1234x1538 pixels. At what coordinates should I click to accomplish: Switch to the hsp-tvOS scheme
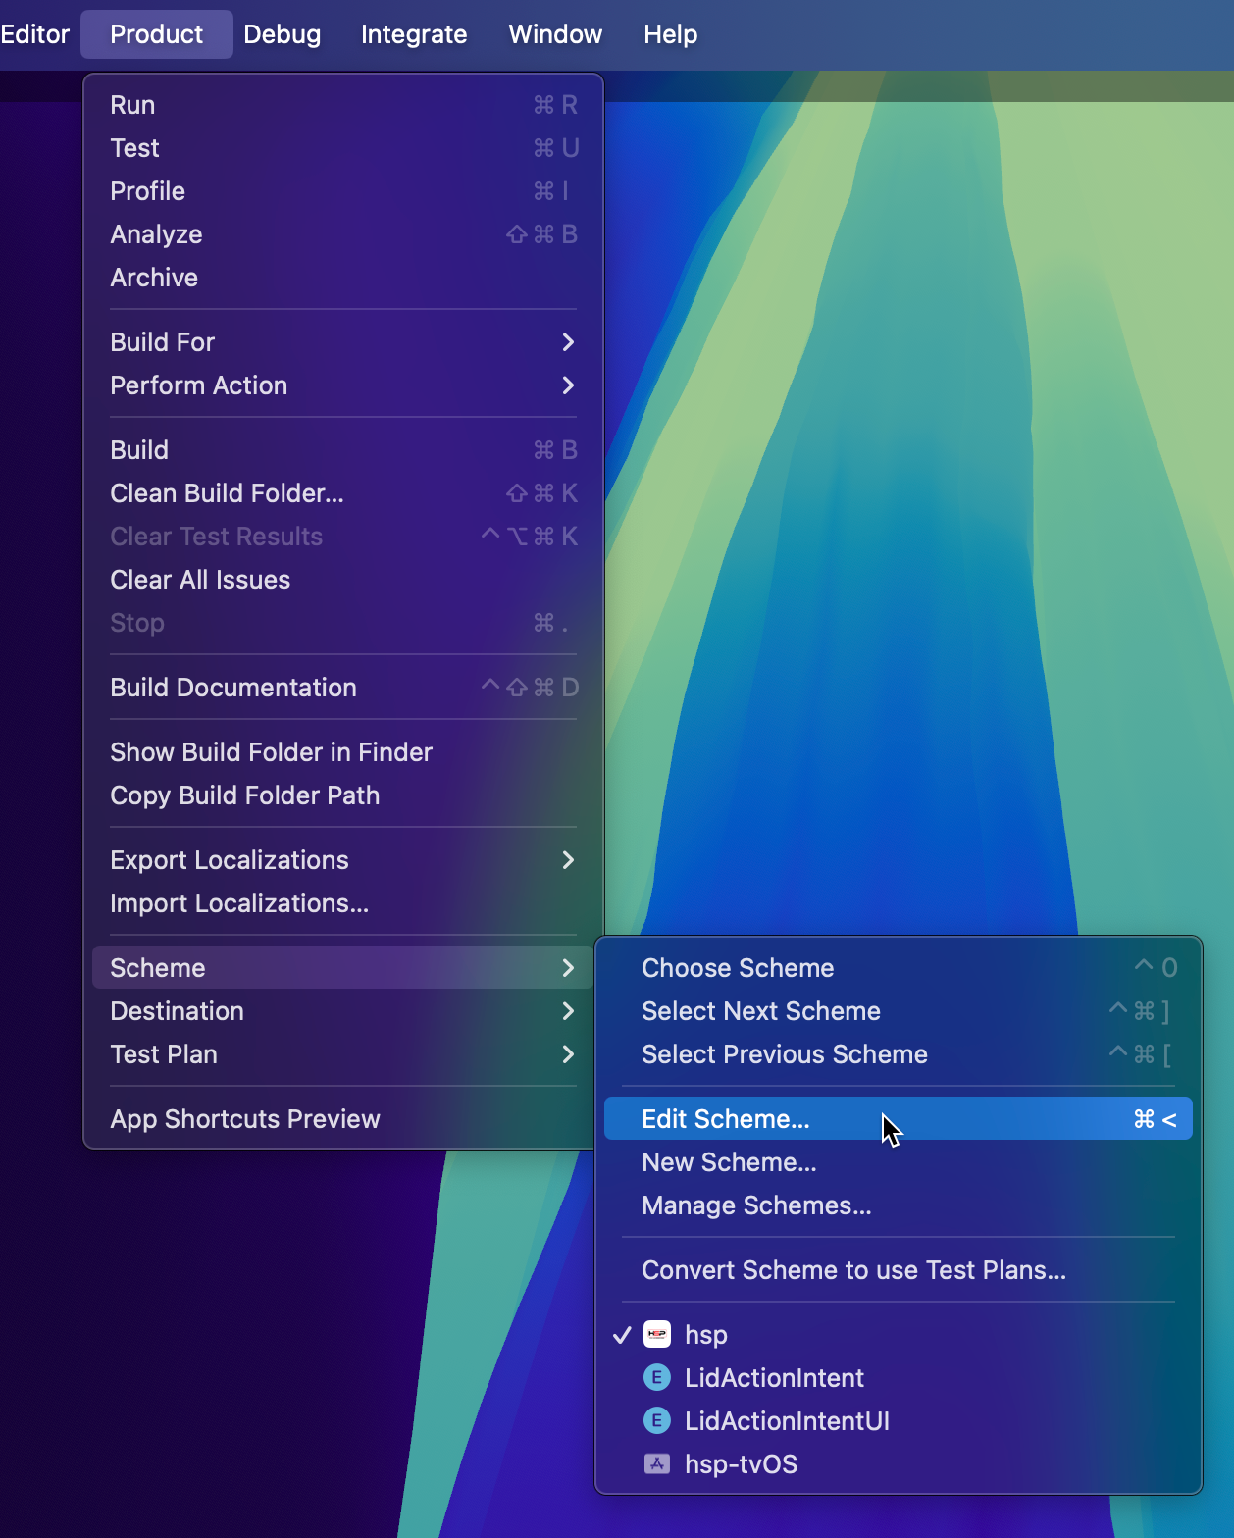pos(899,1464)
